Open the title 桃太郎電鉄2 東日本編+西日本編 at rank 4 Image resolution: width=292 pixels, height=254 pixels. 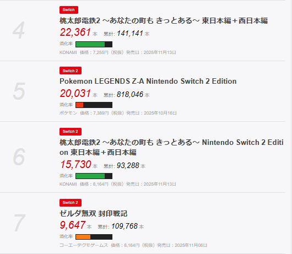(164, 21)
